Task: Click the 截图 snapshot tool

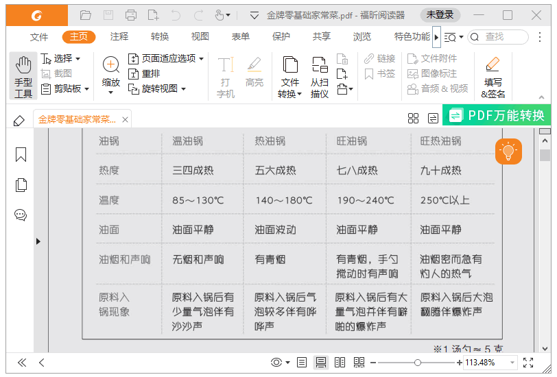Action: click(x=57, y=73)
